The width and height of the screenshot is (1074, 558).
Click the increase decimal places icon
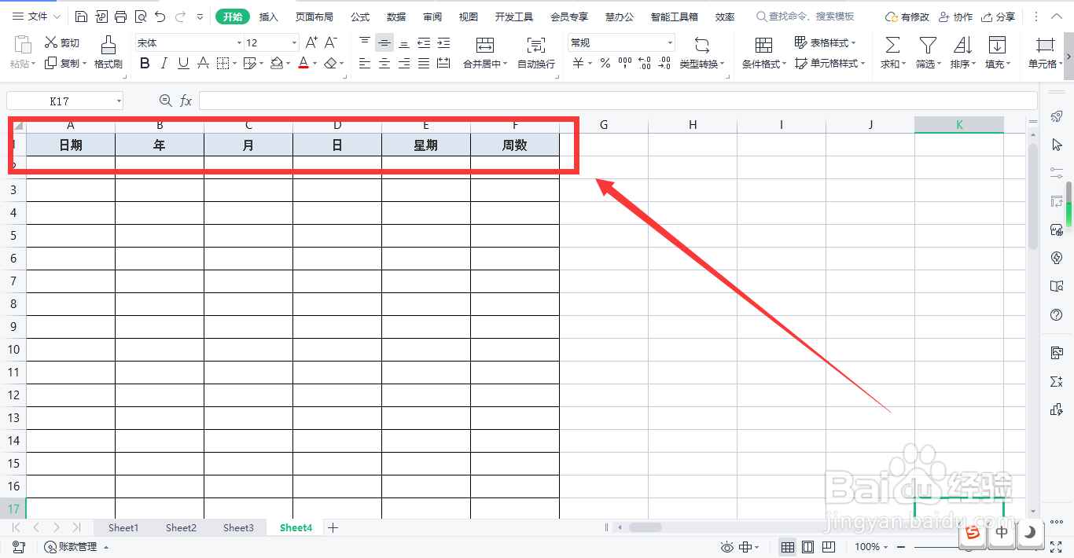click(x=645, y=64)
